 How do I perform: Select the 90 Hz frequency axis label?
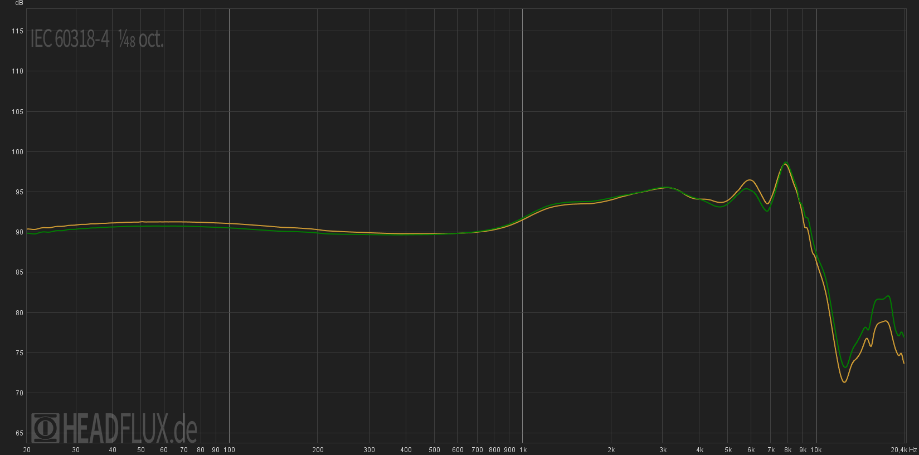point(216,450)
